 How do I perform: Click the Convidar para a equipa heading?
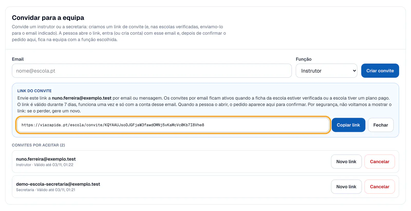point(48,18)
